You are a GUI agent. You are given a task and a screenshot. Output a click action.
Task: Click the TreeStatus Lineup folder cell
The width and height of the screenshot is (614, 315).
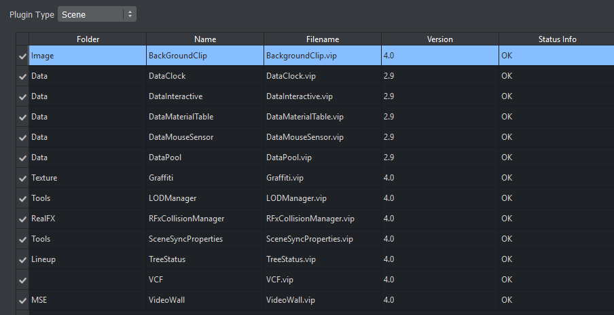[x=43, y=259]
